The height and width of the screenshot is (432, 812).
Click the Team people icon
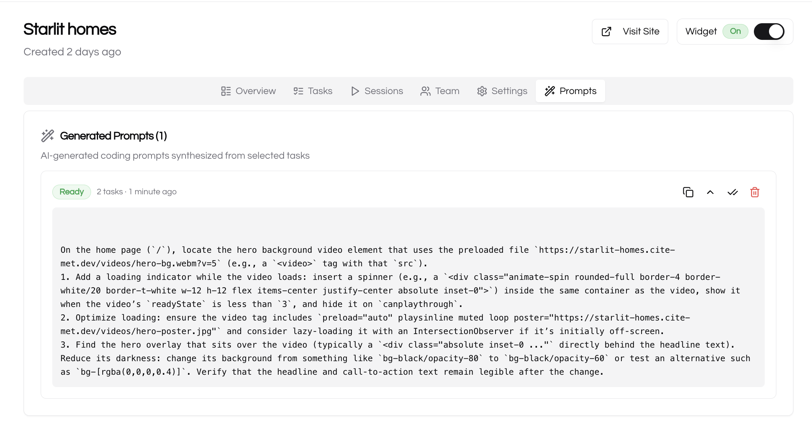(x=425, y=91)
